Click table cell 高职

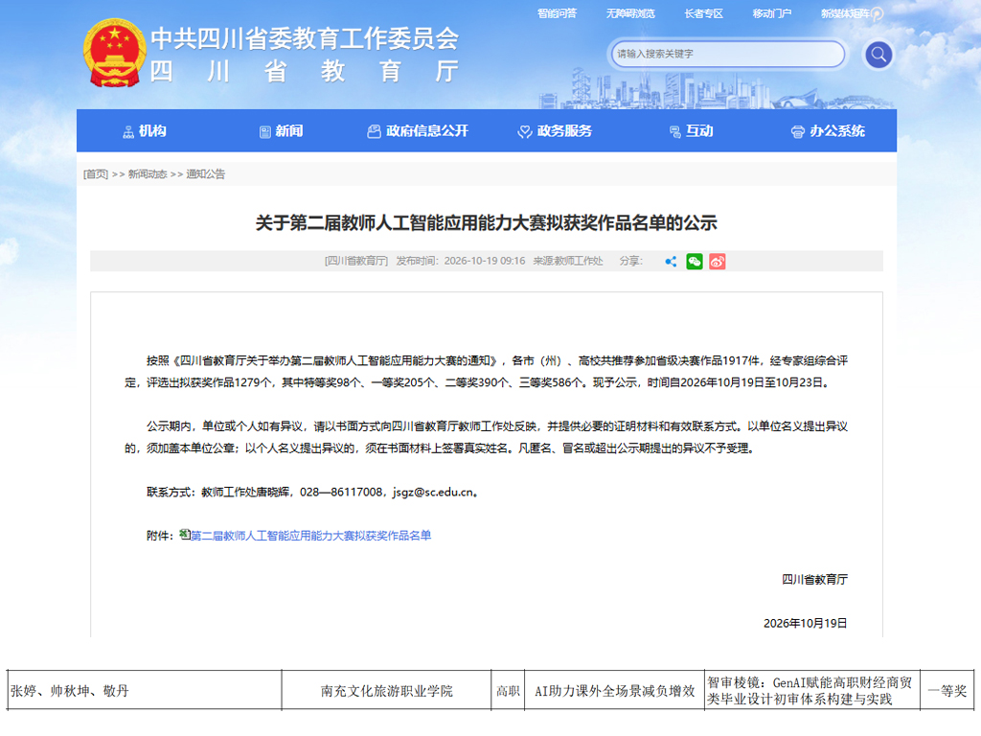coord(508,690)
